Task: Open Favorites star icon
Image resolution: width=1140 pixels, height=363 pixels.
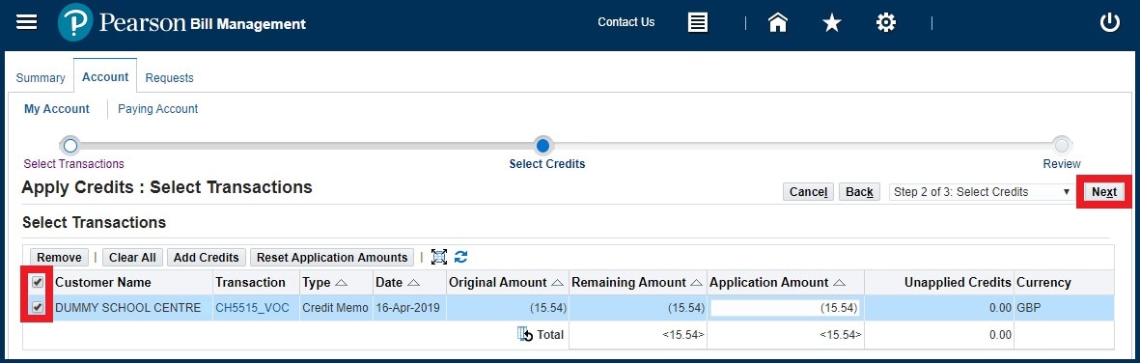Action: 832,23
